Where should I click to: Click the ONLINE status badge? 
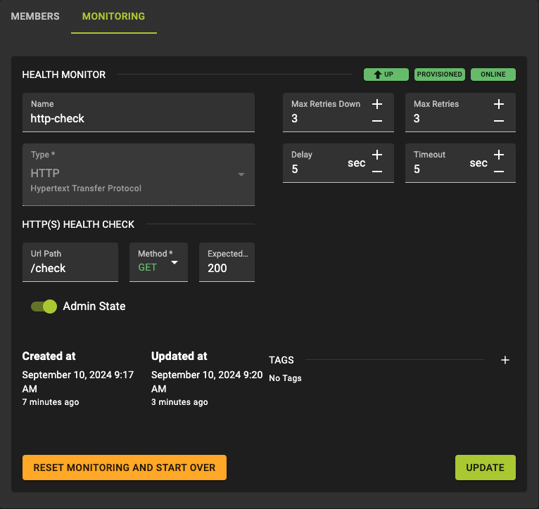(x=493, y=75)
